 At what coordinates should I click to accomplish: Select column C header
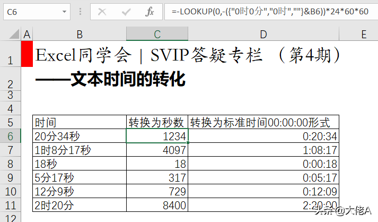[x=157, y=34]
